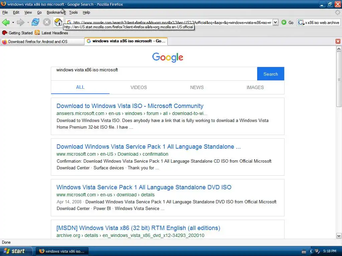342x256 pixels.
Task: Open Service Pack 1 Standalone DVD ISO result
Action: (144, 187)
